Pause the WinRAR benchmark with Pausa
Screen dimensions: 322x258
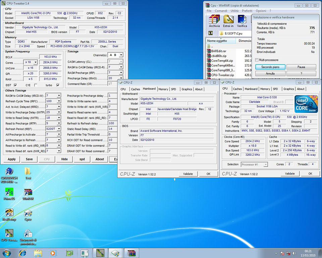pos(301,67)
